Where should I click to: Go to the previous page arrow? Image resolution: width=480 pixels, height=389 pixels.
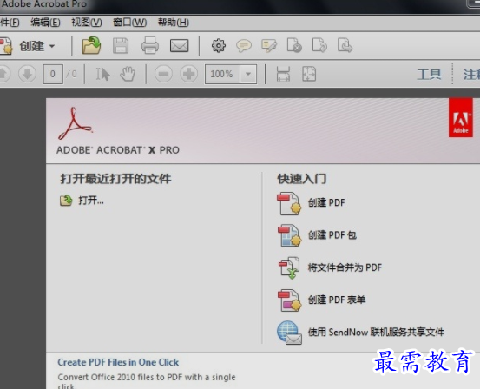point(4,74)
